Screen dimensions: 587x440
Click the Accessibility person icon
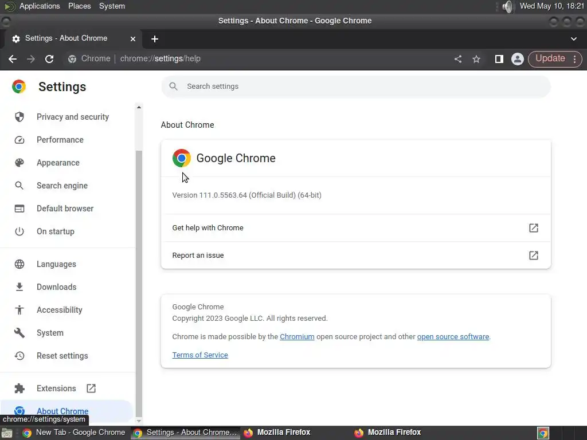19,310
